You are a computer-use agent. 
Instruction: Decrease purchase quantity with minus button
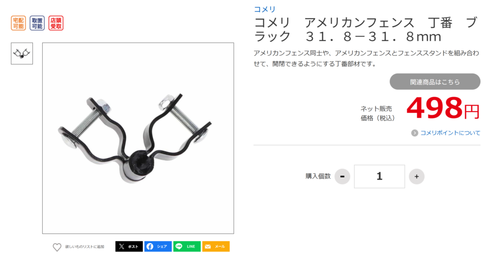(342, 176)
